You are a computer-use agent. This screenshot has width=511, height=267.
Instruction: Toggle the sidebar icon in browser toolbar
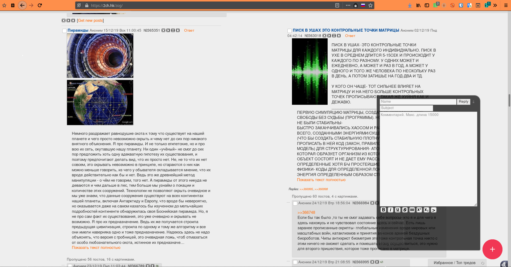coord(427,5)
